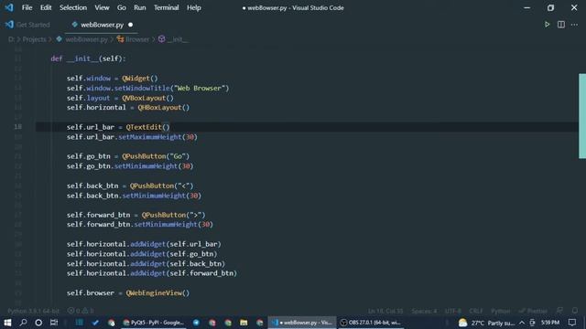586x329 pixels.
Task: Click the unsaved dot on webBowser.py tab
Action: coord(130,25)
